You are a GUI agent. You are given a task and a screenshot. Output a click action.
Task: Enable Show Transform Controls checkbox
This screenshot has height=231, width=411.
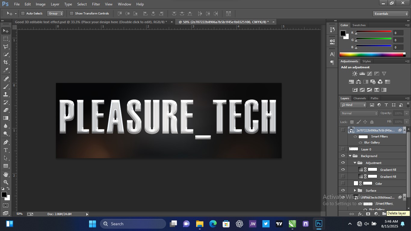pyautogui.click(x=72, y=14)
